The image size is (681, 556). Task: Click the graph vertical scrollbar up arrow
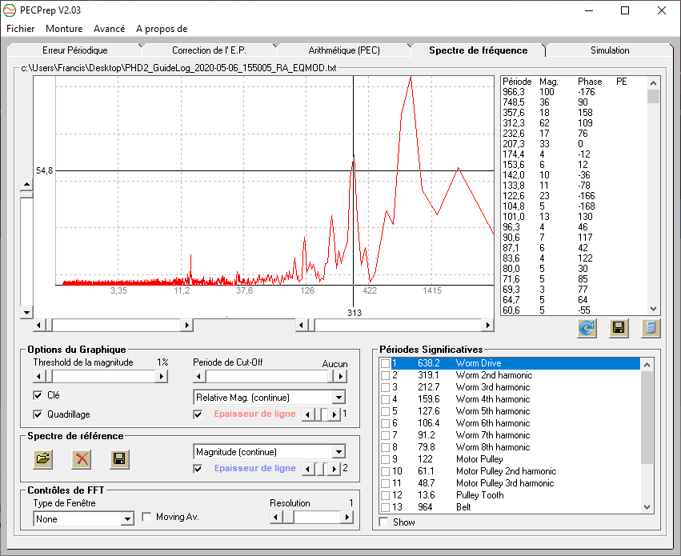tap(26, 185)
